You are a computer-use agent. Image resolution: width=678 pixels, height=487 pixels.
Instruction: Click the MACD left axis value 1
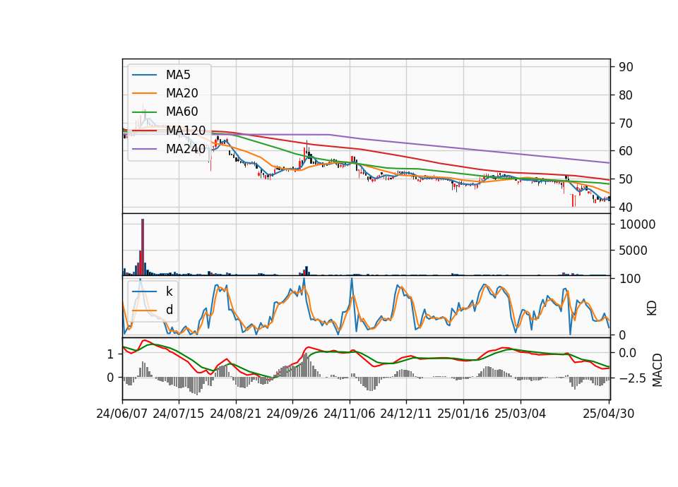pos(110,354)
